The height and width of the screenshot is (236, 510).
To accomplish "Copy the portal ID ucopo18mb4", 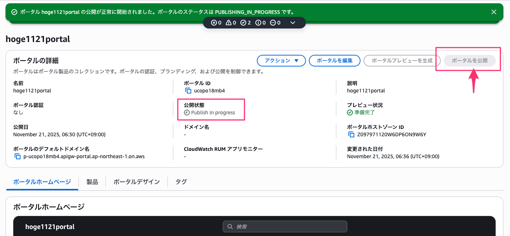I will tap(188, 91).
